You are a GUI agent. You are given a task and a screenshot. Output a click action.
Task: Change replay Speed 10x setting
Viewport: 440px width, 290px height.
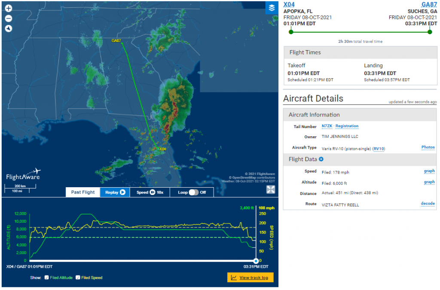tap(150, 192)
